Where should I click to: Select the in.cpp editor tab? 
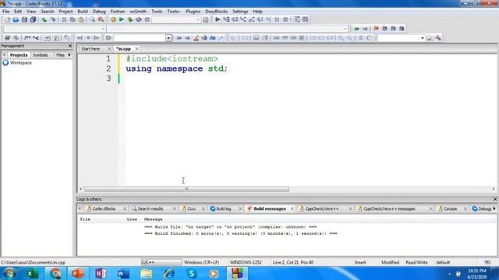pos(123,49)
